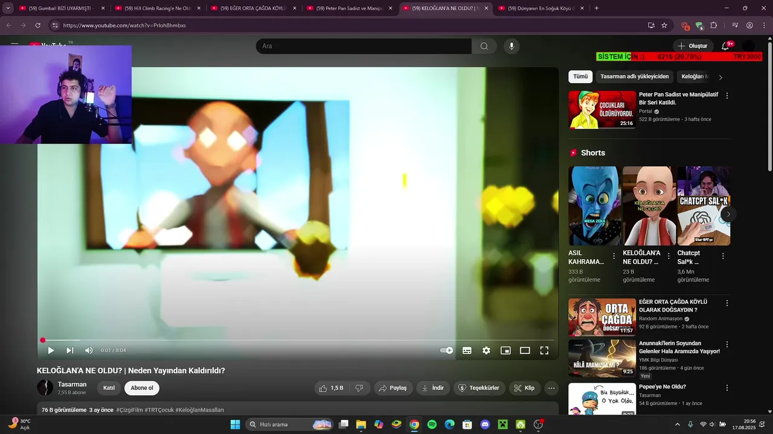Open options for ASIL KAHRAMAN short
Viewport: 773px width, 434px height.
click(614, 256)
